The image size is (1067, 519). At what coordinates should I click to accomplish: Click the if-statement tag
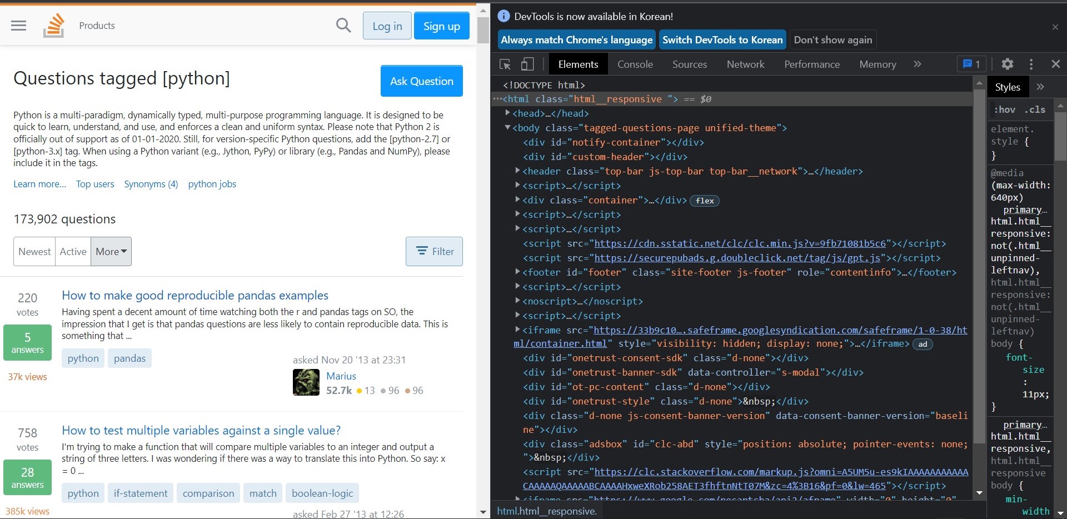(141, 493)
